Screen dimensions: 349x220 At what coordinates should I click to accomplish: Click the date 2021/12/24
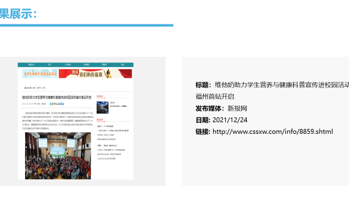pos(230,120)
